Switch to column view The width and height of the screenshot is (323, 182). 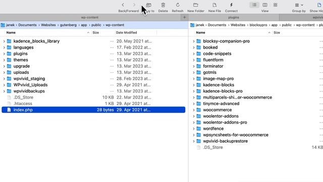265,5
